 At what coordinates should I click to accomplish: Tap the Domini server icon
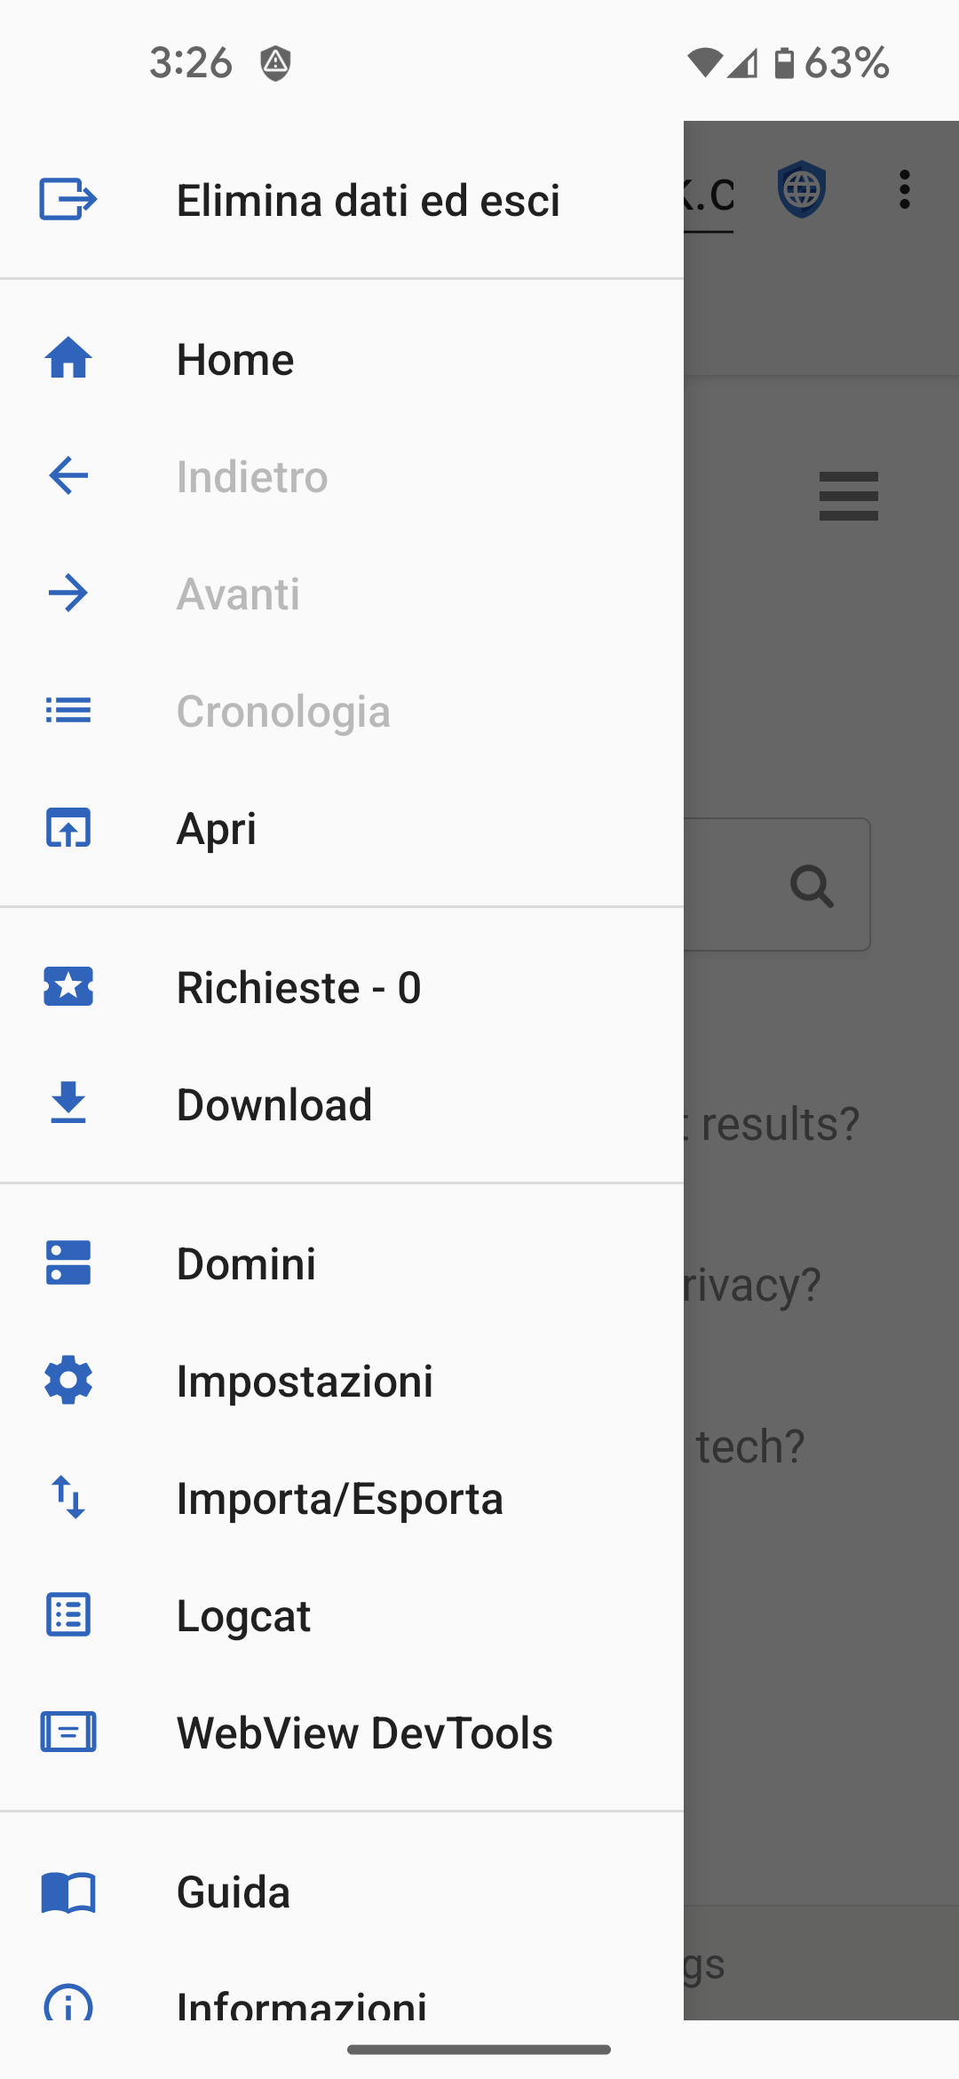[68, 1263]
